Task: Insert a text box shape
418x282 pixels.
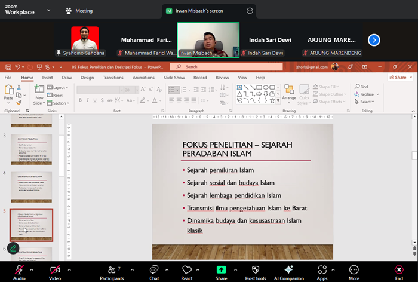Action: (x=239, y=87)
